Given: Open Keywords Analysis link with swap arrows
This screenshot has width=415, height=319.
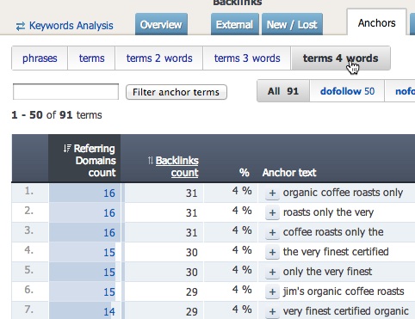Looking at the screenshot, I should click(x=65, y=26).
